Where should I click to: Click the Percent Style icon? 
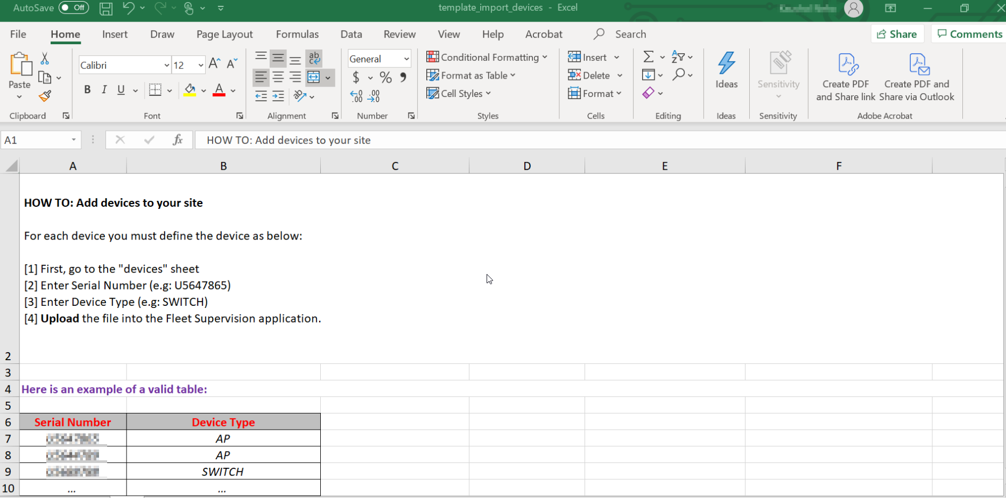(385, 78)
